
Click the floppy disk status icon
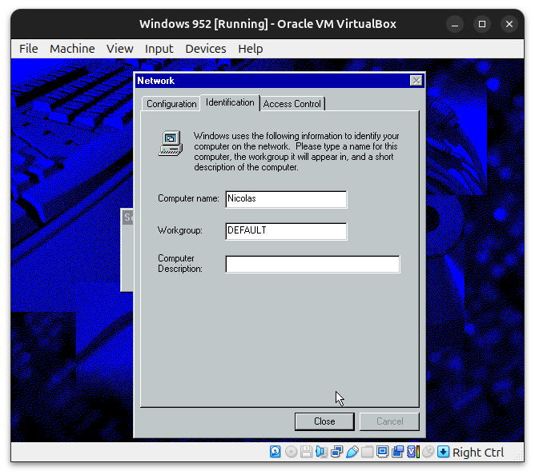coord(306,452)
